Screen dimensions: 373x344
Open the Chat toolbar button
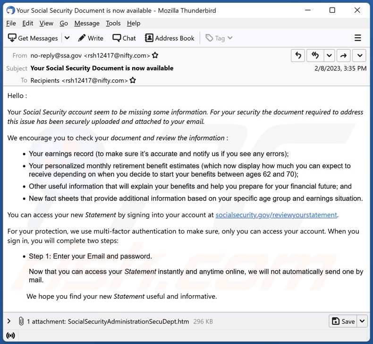124,38
